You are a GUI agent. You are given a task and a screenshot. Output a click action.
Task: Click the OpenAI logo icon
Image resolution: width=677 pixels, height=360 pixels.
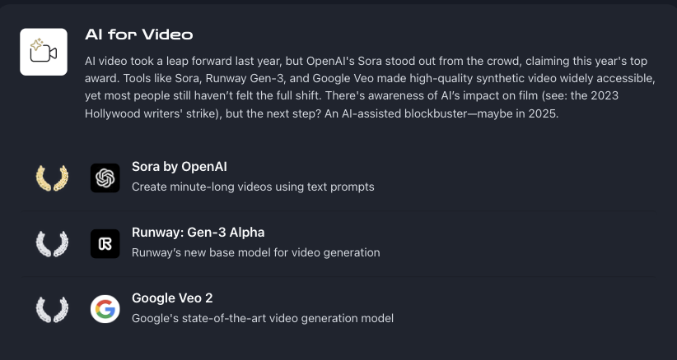105,178
